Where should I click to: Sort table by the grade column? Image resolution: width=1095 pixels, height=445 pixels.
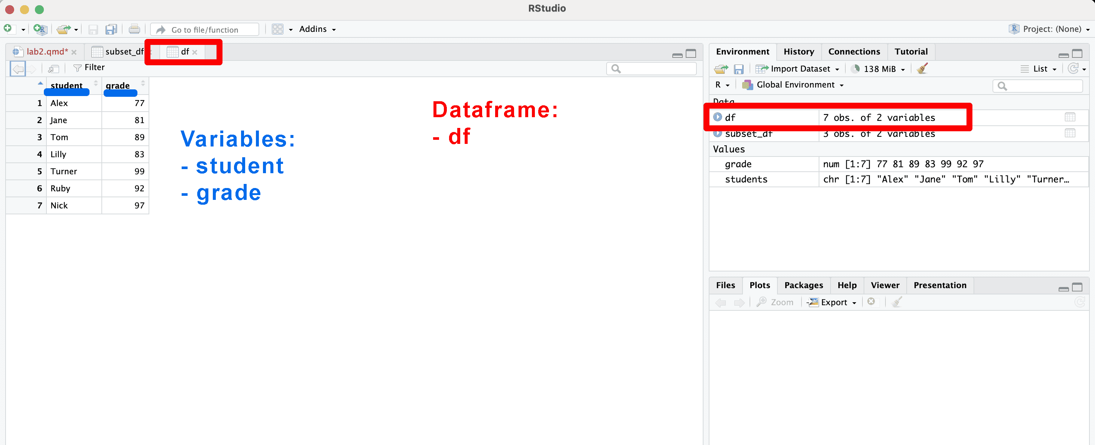pyautogui.click(x=118, y=85)
